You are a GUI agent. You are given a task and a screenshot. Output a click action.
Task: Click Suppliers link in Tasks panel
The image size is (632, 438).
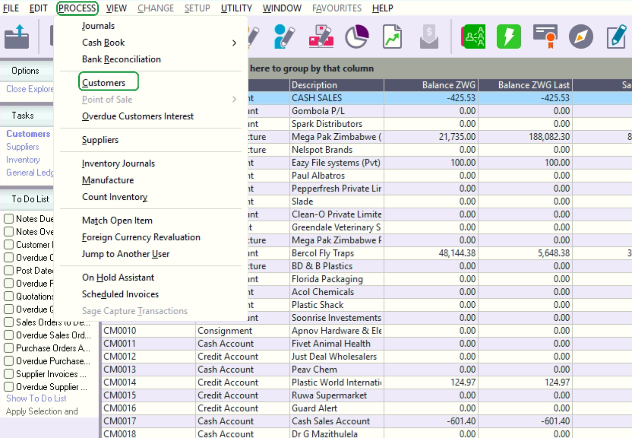pos(22,147)
